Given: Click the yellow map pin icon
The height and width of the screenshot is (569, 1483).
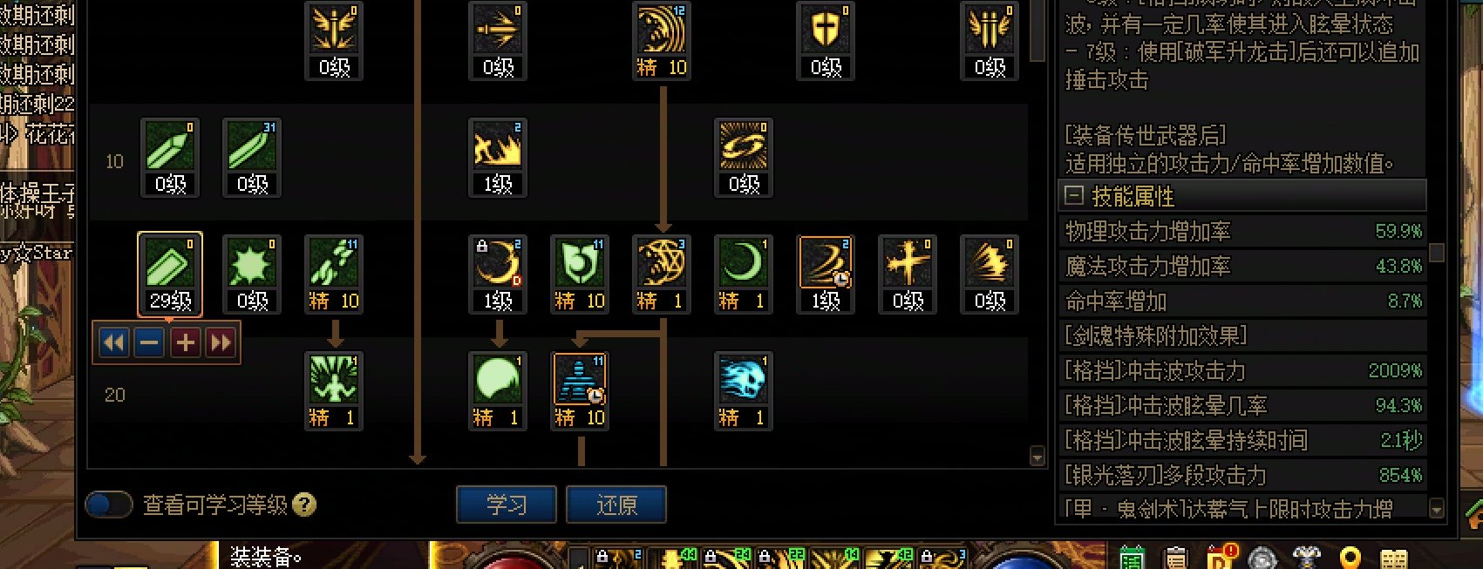Looking at the screenshot, I should [x=1350, y=559].
